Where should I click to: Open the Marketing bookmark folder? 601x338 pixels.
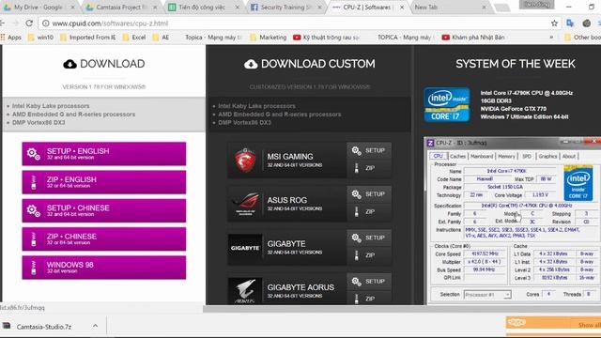[x=268, y=38]
